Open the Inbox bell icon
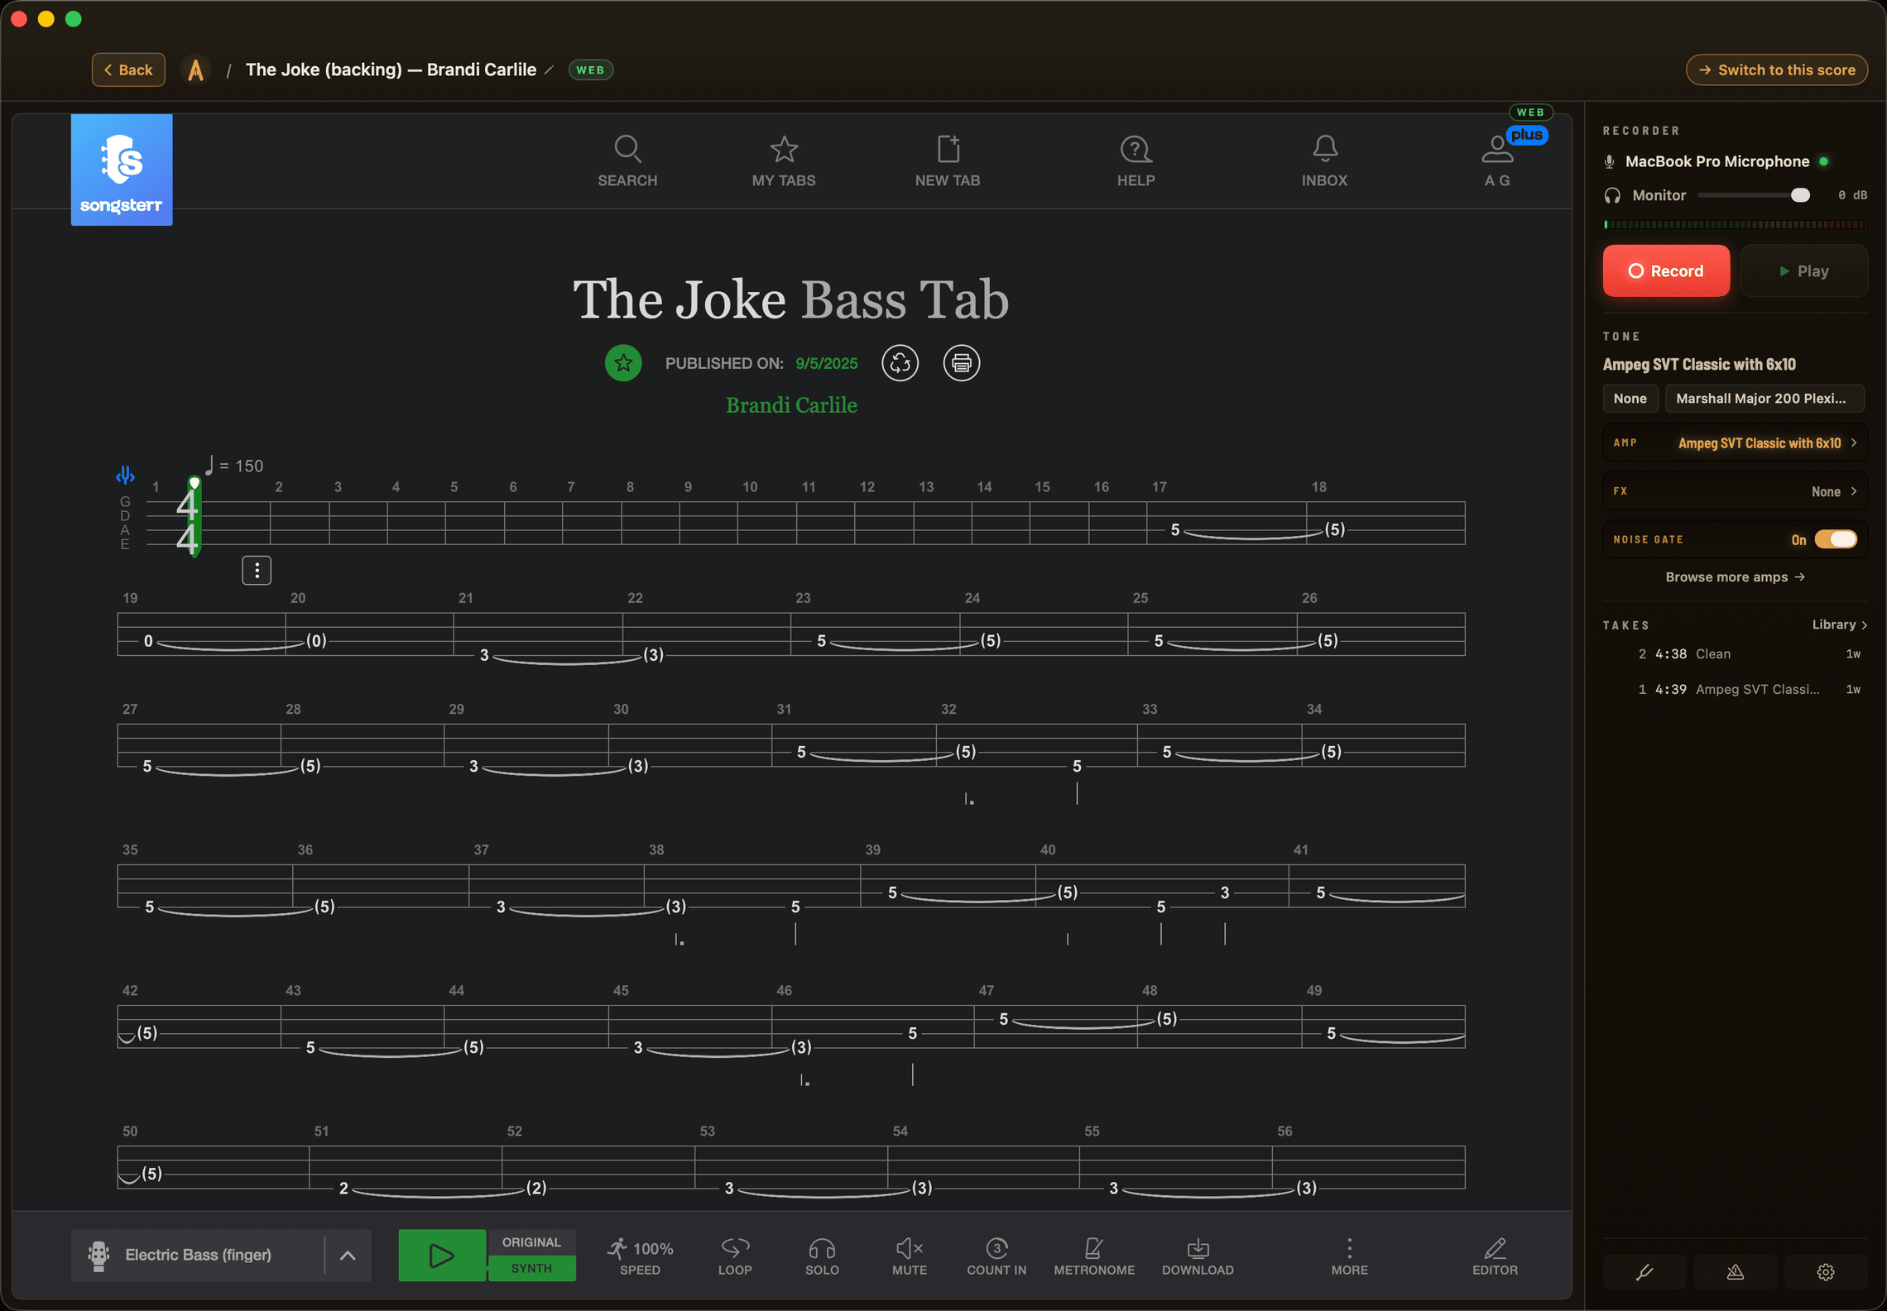Screen dimensions: 1887x1311 pyautogui.click(x=1324, y=161)
